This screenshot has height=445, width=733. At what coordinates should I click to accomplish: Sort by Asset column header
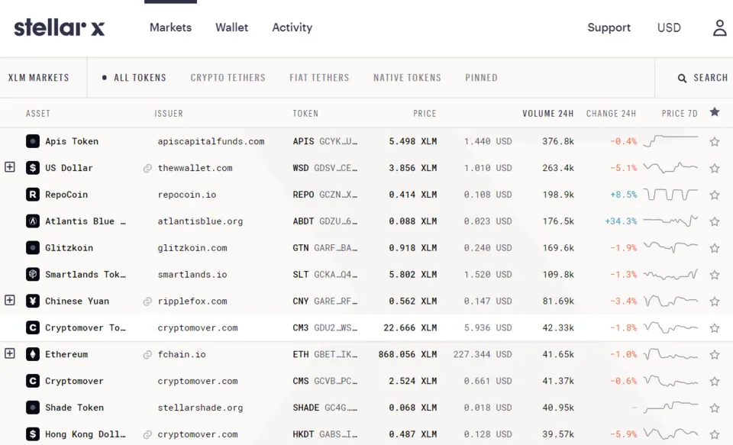[38, 114]
